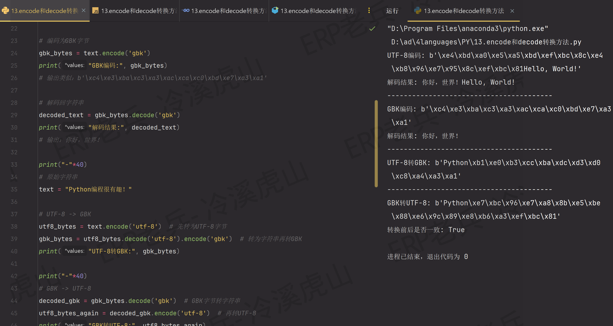Screen dimensions: 613x326
Task: Close the active 13.encode editor tab
Action: point(83,10)
